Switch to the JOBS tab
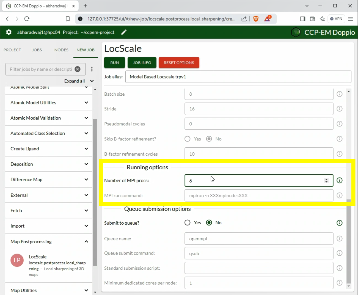 pos(37,50)
